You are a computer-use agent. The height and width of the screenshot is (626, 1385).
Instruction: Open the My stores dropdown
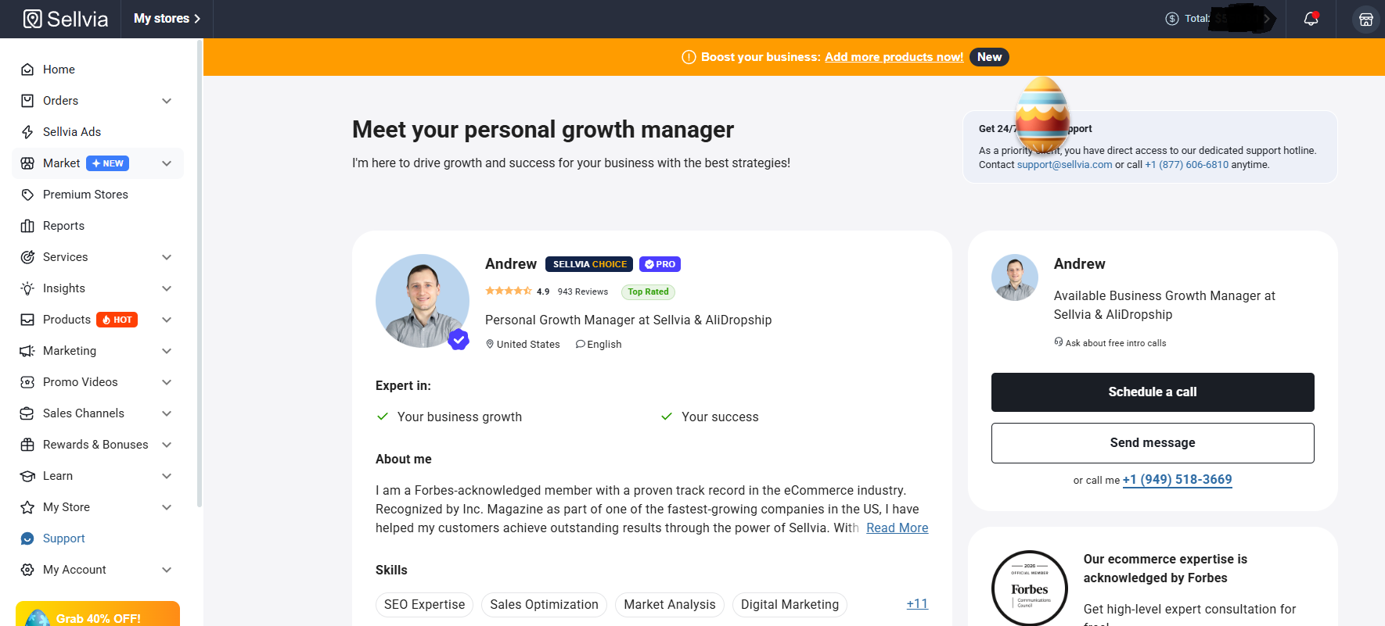tap(167, 19)
